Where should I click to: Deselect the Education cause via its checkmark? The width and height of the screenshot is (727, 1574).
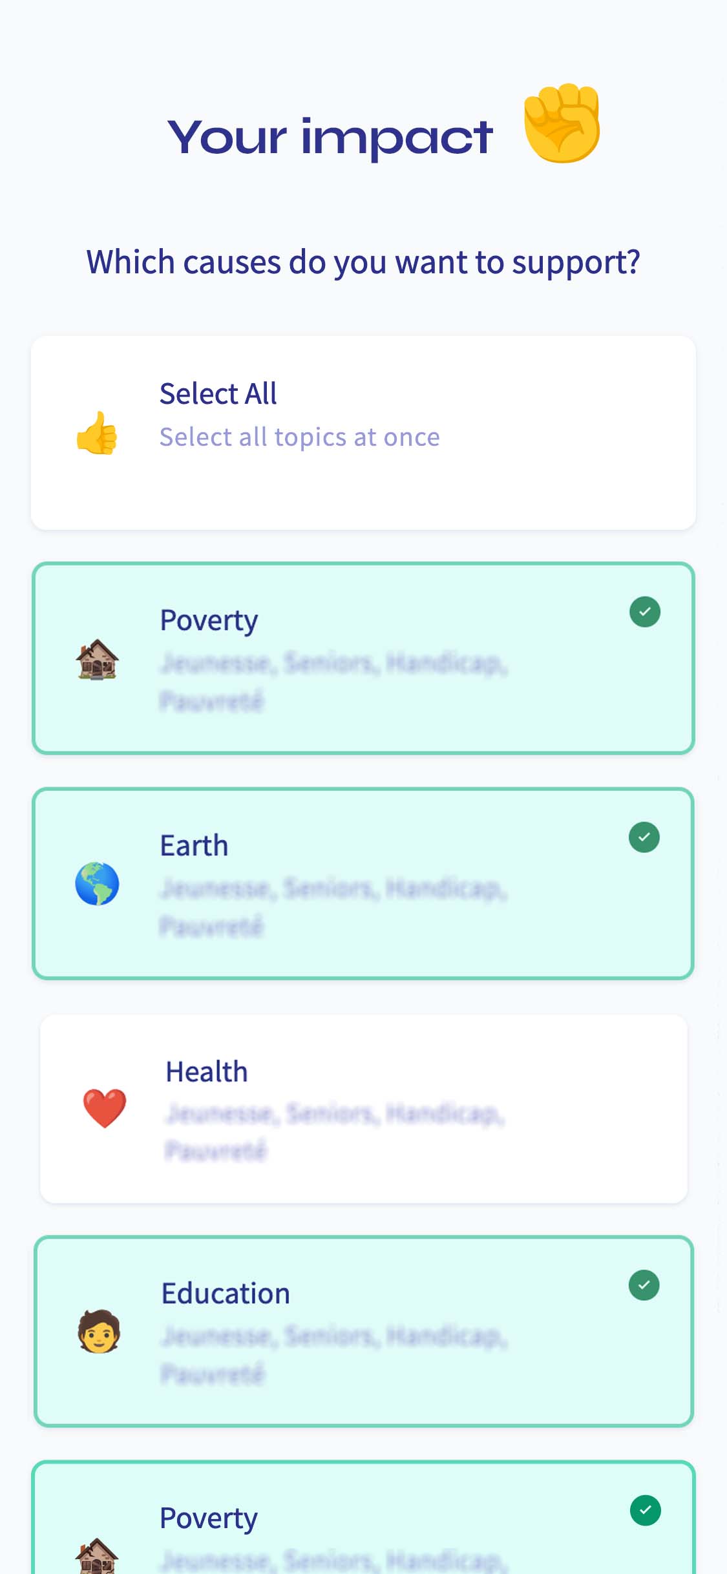[x=644, y=1285]
